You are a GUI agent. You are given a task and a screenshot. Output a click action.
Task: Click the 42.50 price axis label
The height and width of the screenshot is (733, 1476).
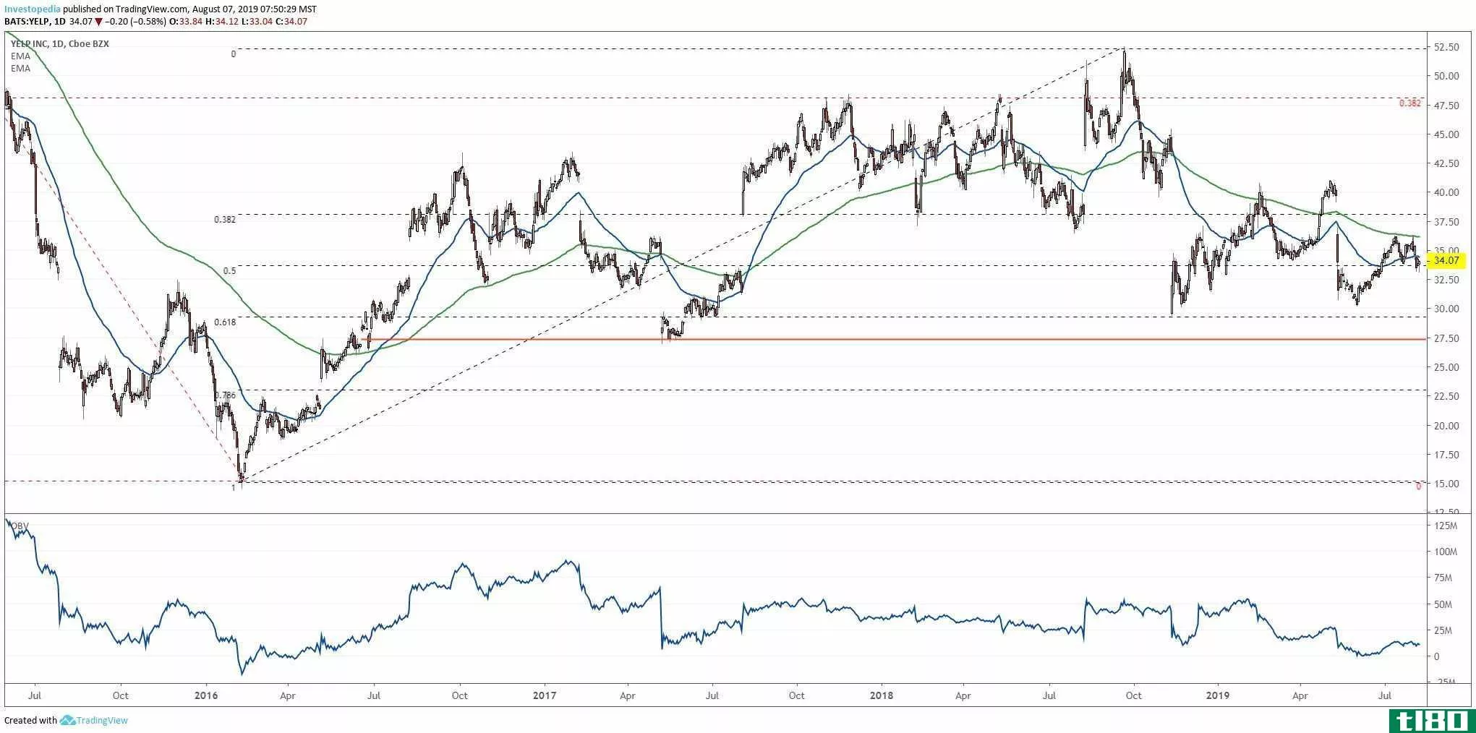pos(1446,163)
